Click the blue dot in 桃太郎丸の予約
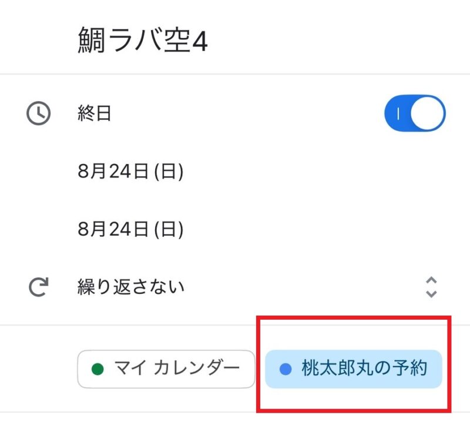 [x=286, y=369]
